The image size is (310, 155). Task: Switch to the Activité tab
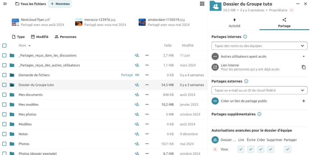pyautogui.click(x=235, y=23)
